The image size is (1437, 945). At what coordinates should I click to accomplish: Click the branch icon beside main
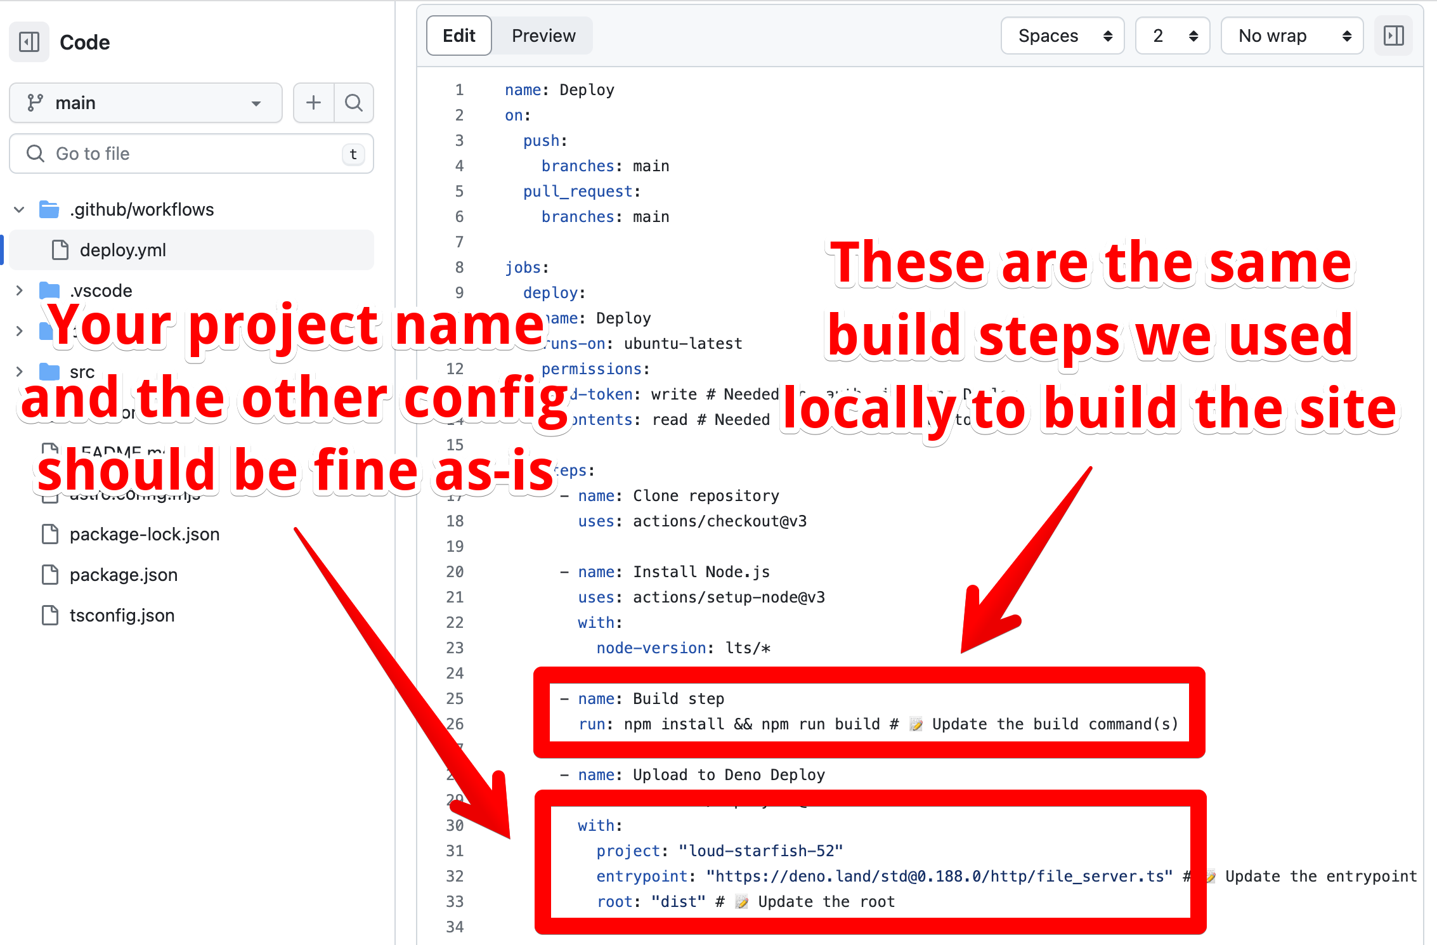[x=36, y=102]
